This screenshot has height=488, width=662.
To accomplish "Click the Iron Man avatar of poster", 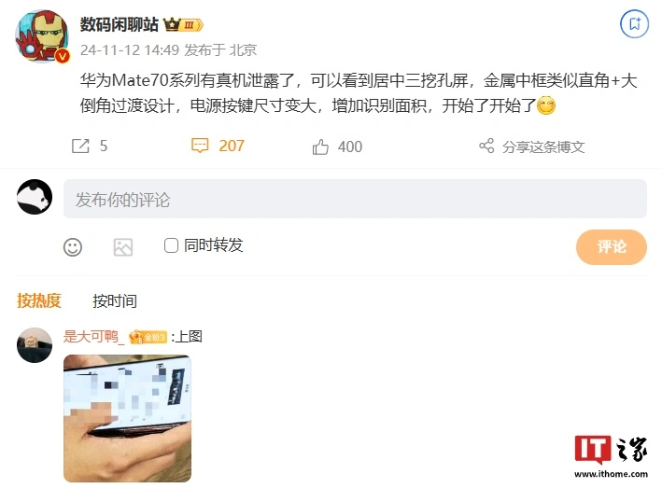I will [x=43, y=36].
